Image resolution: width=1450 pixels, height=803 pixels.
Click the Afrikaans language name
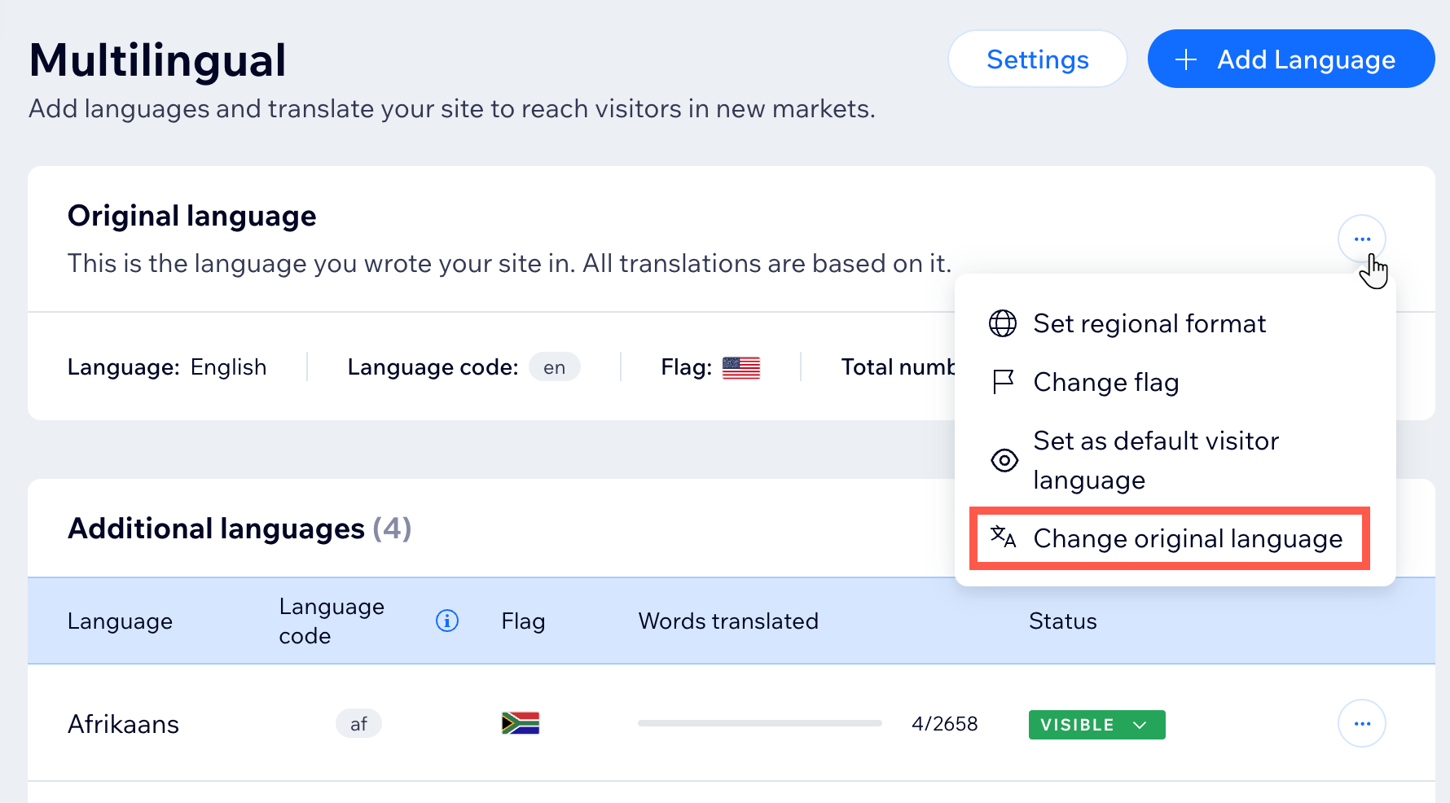(123, 724)
